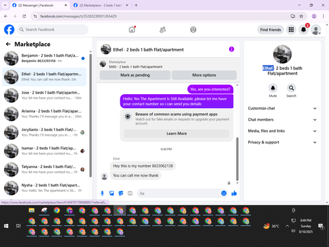Click the Find friends button
Viewport: 329px width, 247px height.
tap(270, 30)
